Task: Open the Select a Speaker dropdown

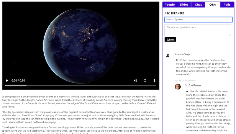Action: click(198, 19)
